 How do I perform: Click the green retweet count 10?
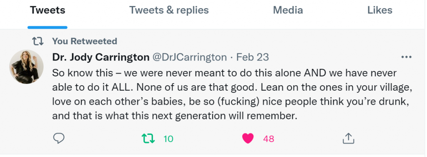pos(168,139)
